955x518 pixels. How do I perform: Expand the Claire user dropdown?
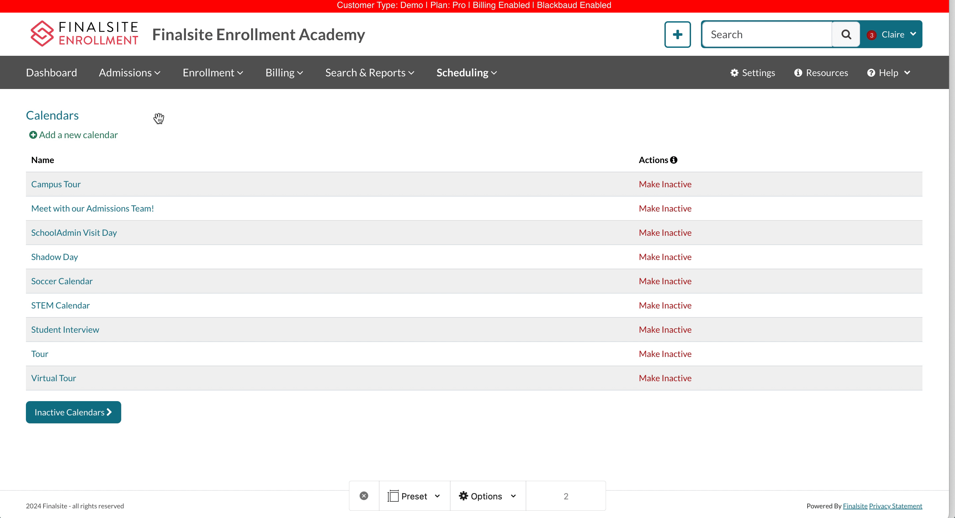(x=899, y=35)
